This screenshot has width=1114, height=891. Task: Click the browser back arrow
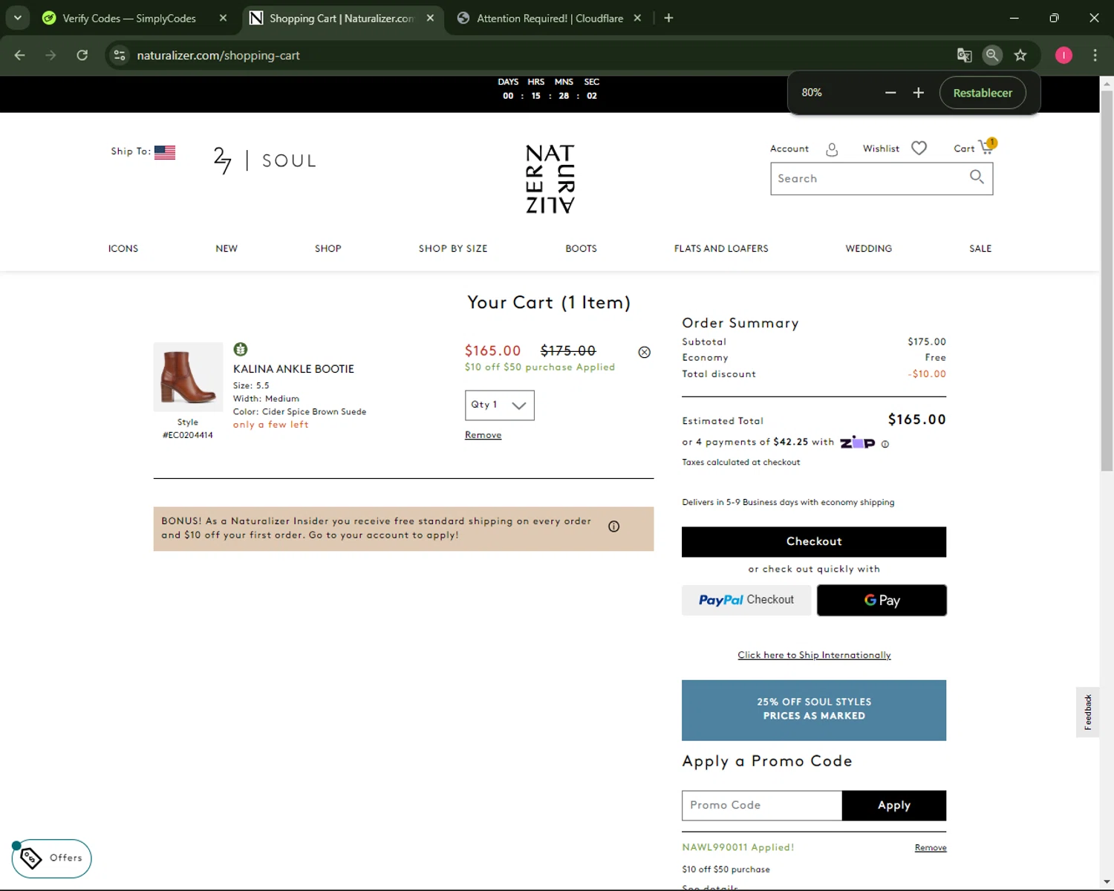(x=20, y=55)
